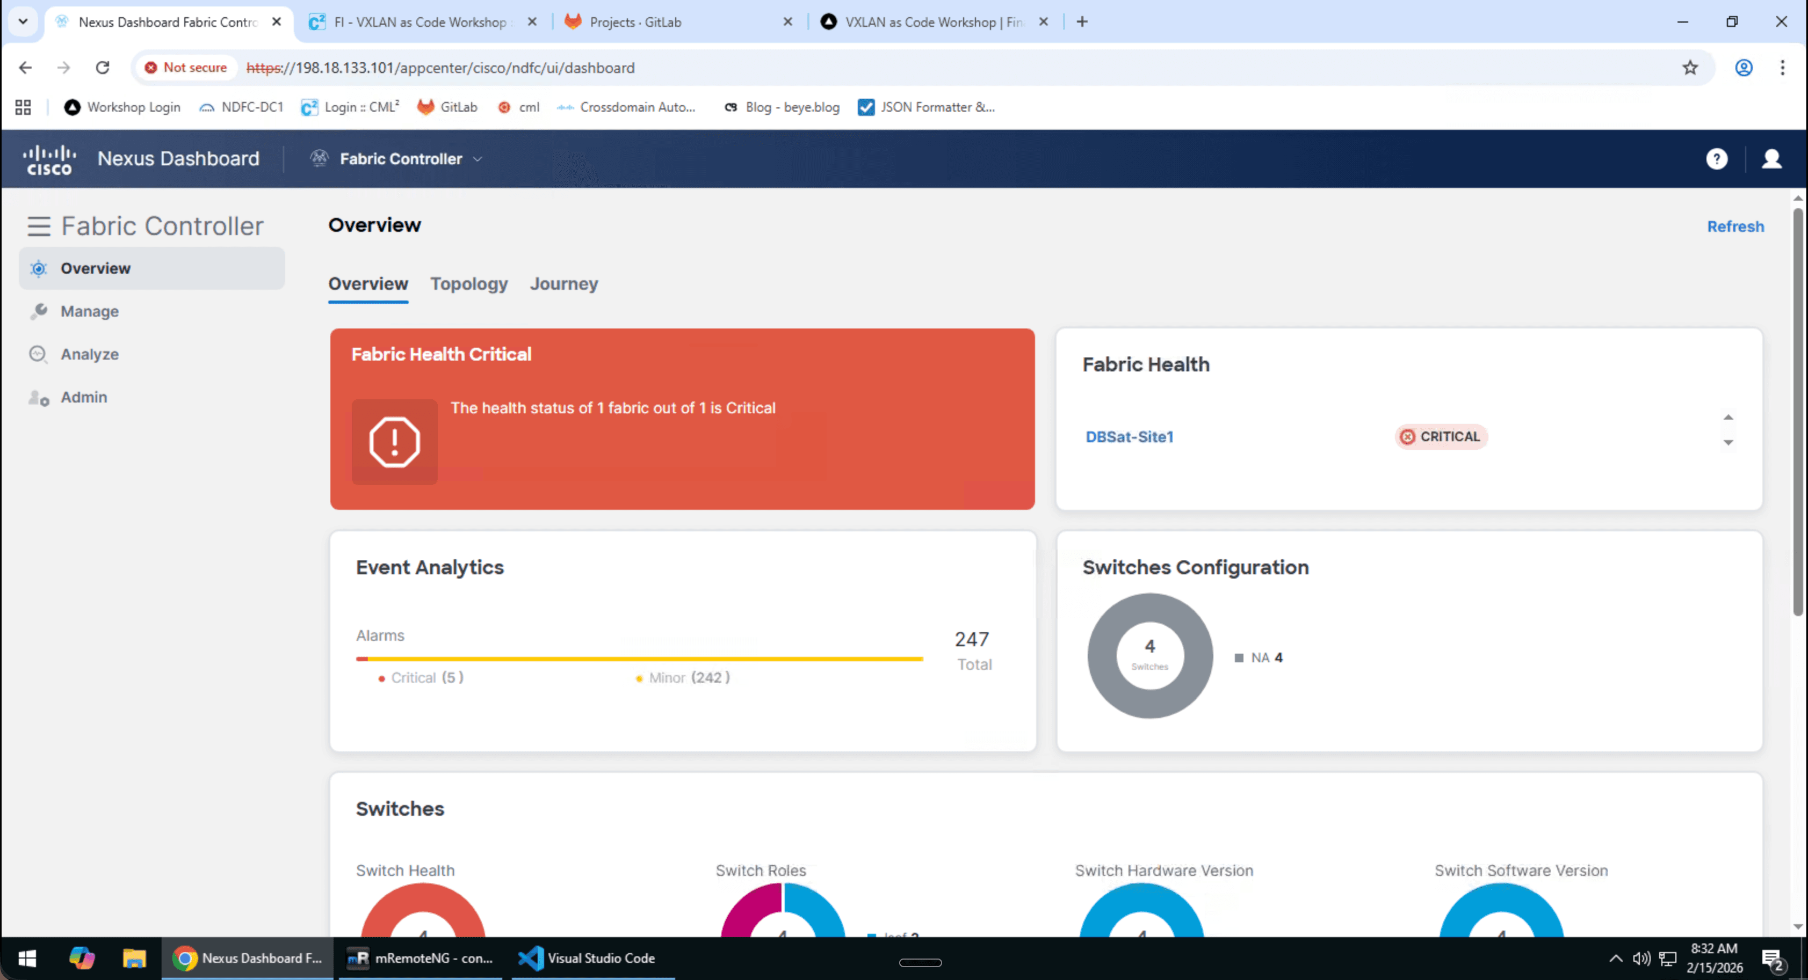
Task: Open the browser tab search dropdown
Action: point(23,22)
